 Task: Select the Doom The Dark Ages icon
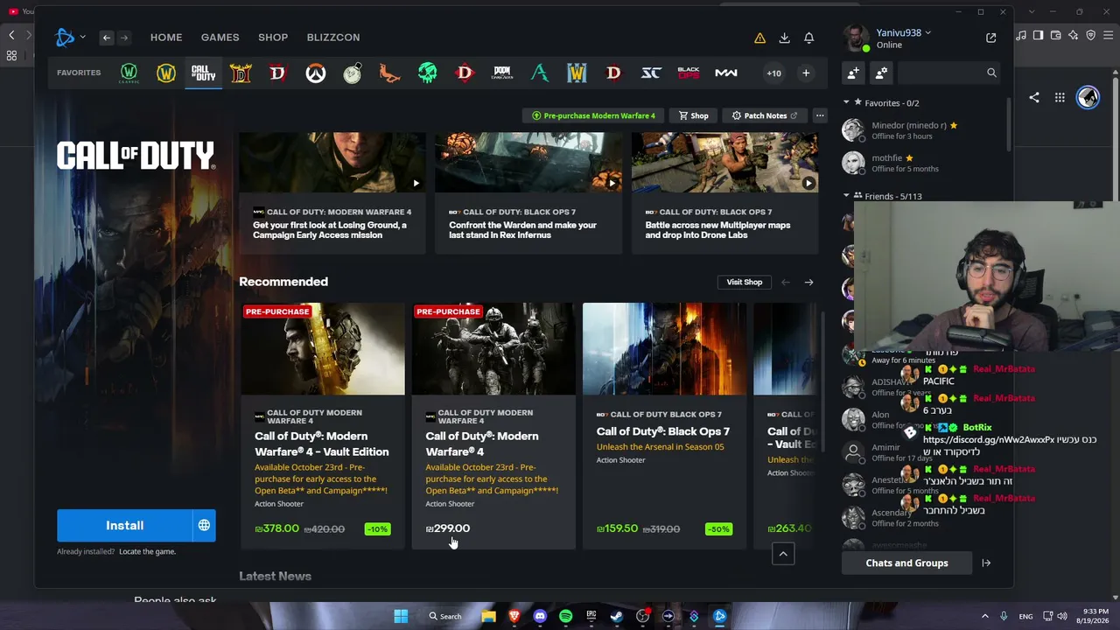[502, 73]
